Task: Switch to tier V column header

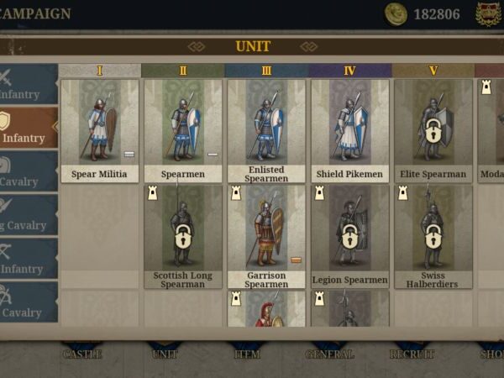Action: (x=433, y=71)
